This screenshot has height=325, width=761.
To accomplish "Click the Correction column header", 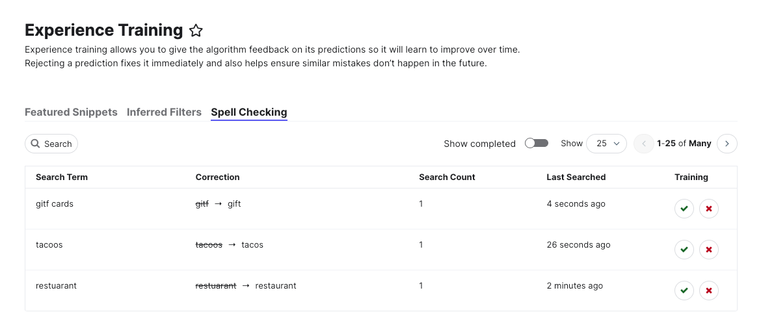I will (217, 177).
